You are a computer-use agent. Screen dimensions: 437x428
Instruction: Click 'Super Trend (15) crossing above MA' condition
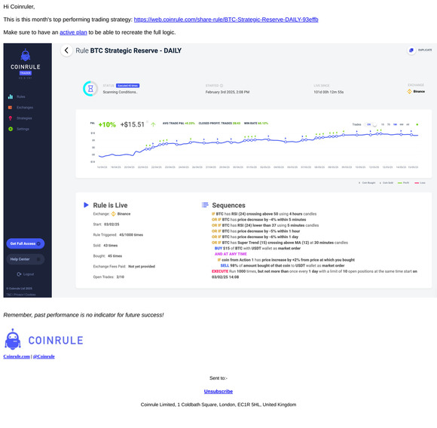(280, 243)
